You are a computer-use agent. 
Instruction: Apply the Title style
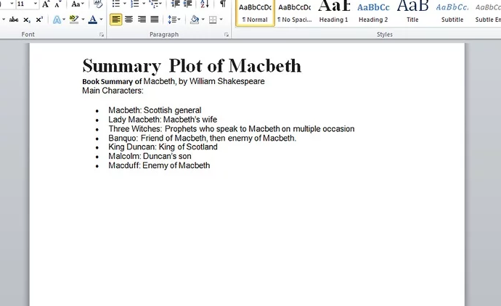[x=412, y=12]
